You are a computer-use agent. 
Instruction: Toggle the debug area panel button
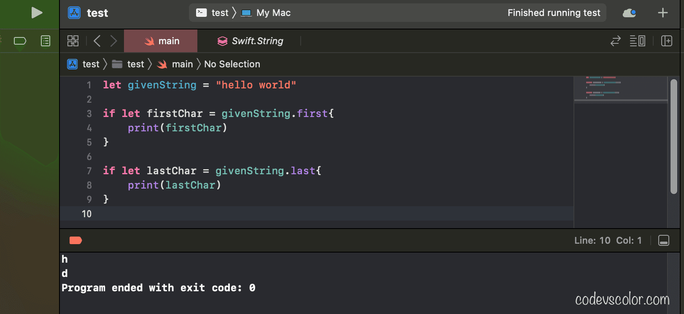pos(663,240)
